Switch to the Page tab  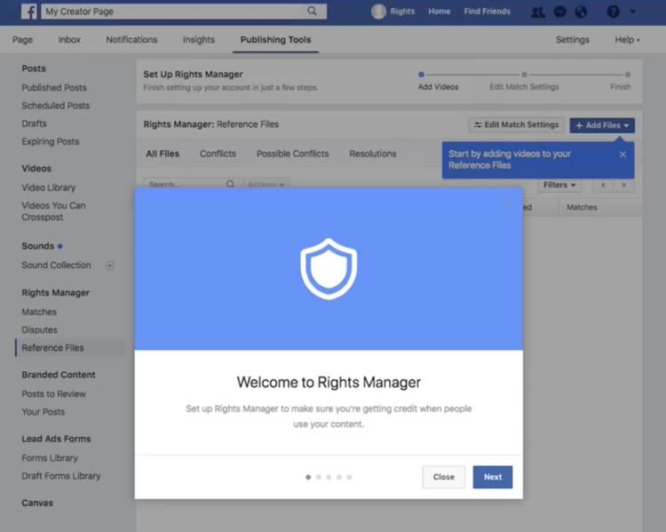click(22, 40)
